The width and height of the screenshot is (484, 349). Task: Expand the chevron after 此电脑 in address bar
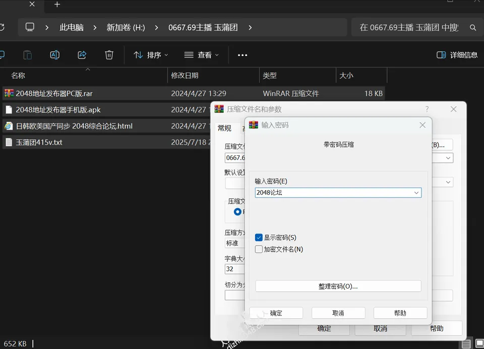click(95, 28)
